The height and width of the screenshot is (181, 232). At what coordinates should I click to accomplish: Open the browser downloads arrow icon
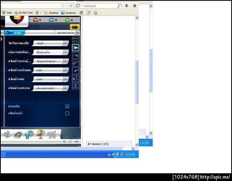[126, 6]
